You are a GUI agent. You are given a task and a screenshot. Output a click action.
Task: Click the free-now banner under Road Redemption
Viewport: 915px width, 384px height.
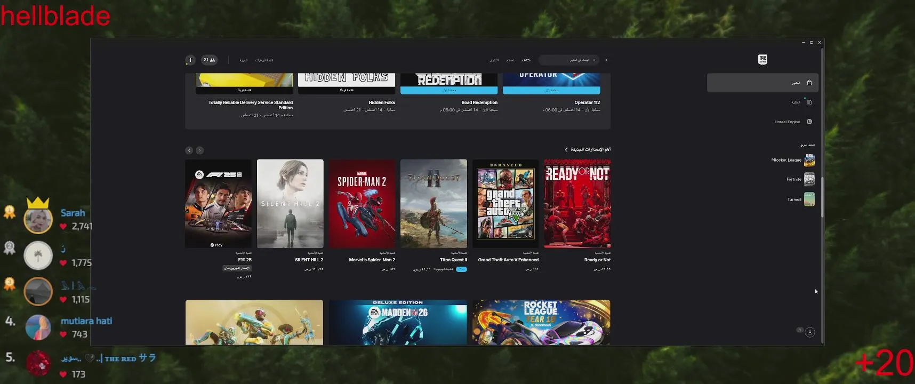tap(449, 91)
